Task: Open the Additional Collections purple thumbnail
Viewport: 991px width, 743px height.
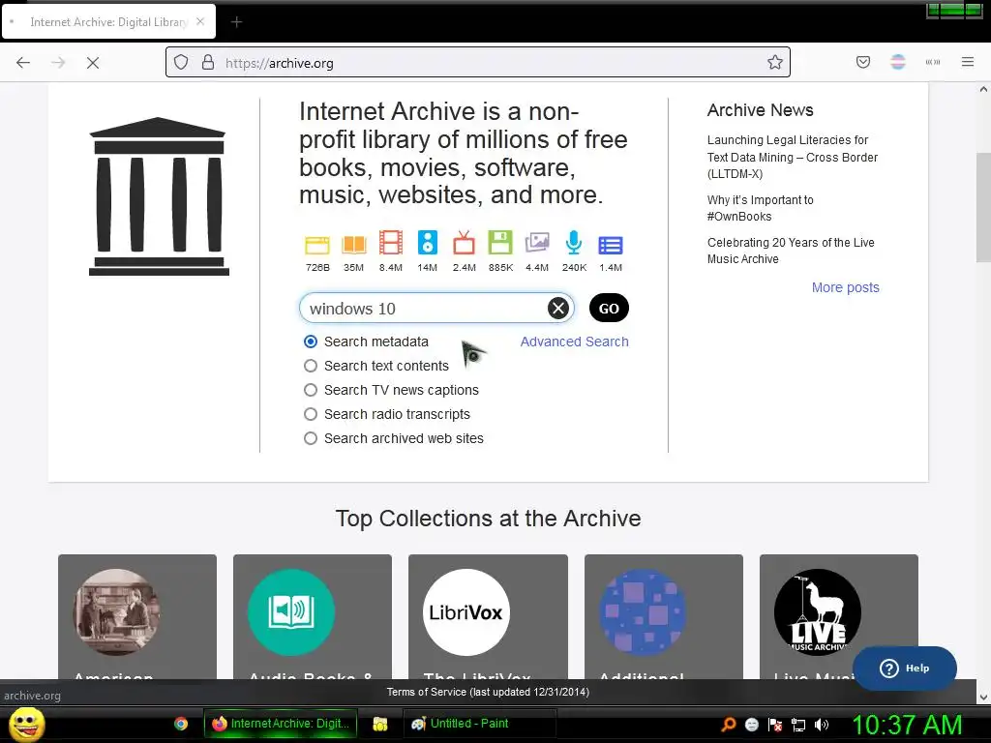Action: click(643, 611)
